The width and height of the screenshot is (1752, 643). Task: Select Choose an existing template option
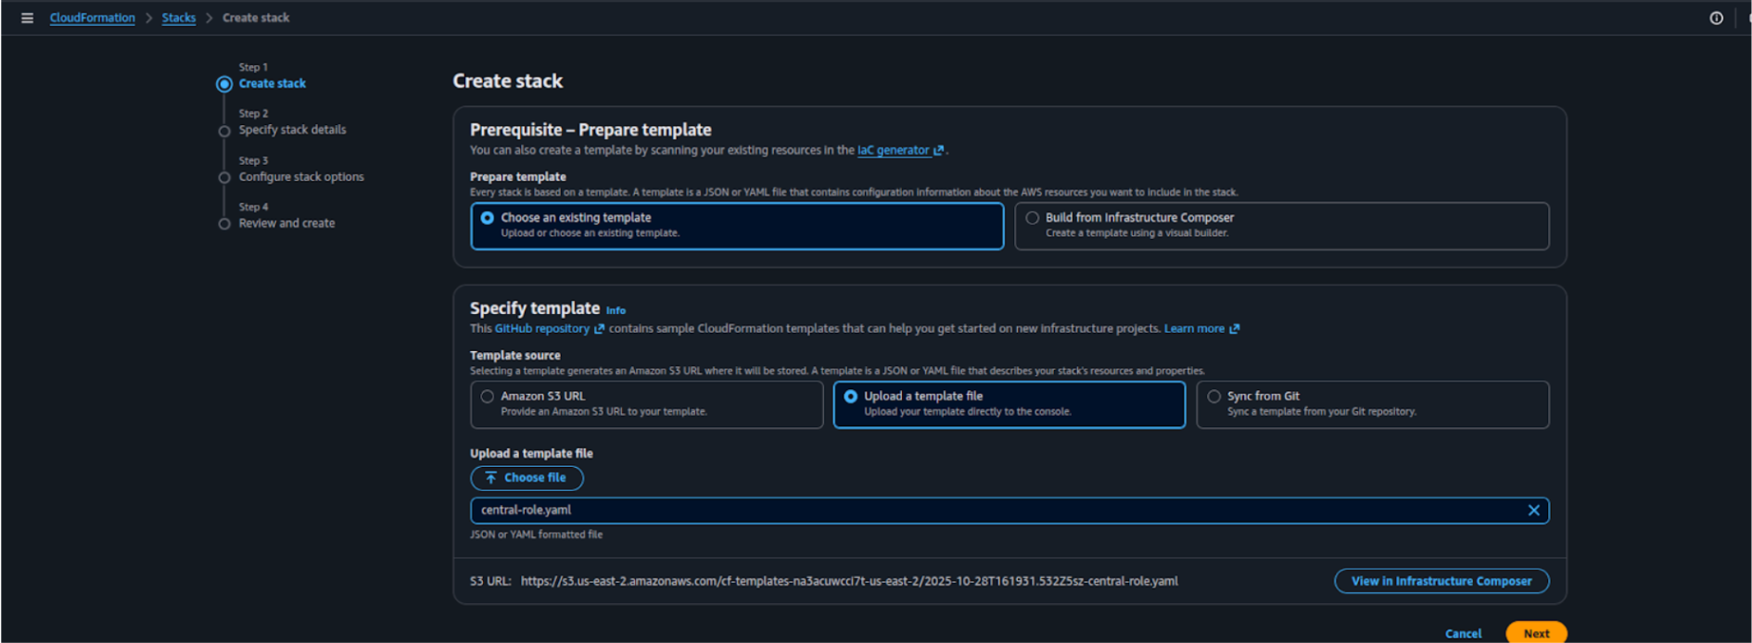coord(488,218)
